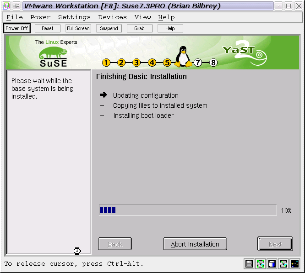305x273 pixels.
Task: Click the installation progress bar
Action: (188, 210)
